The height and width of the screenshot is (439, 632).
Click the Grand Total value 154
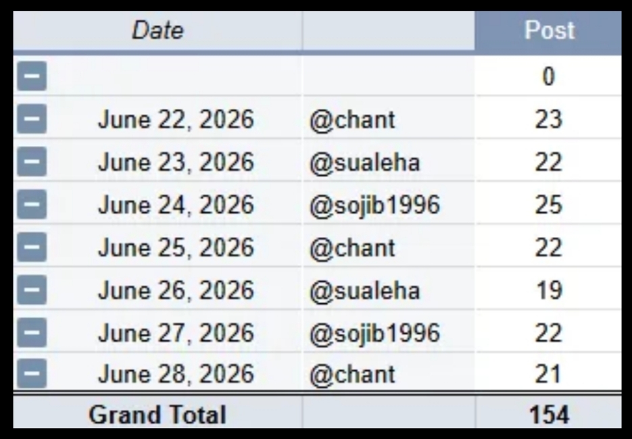[549, 413]
